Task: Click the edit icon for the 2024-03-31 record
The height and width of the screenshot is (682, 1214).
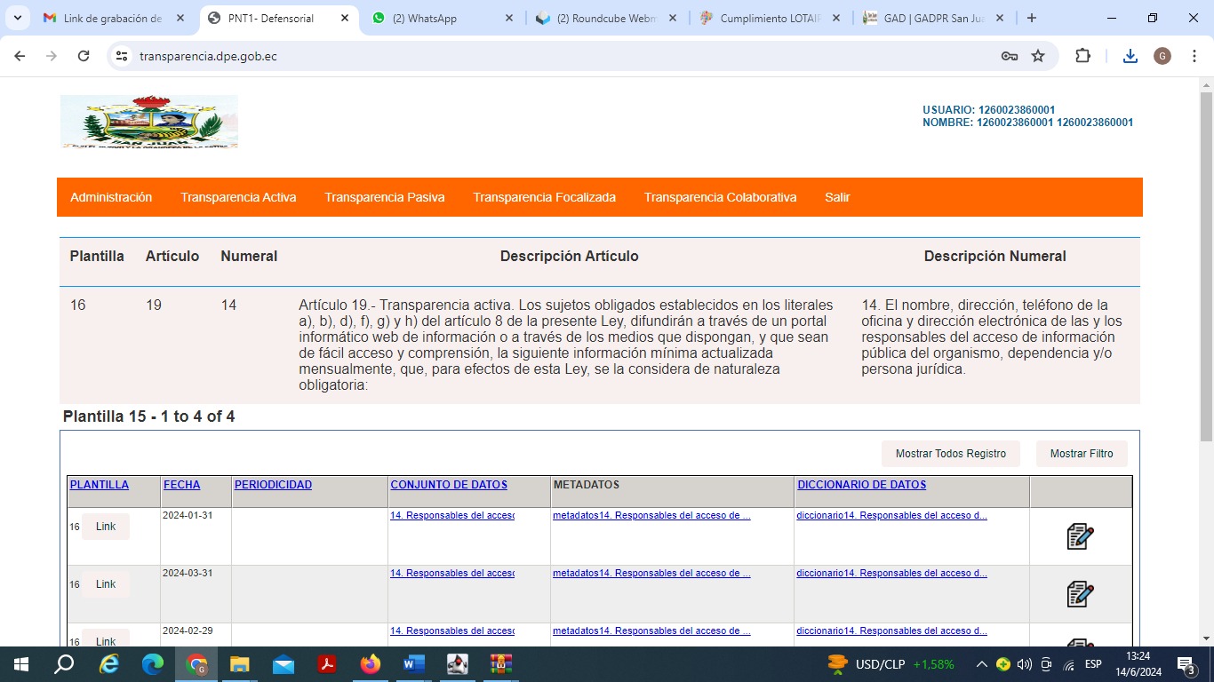Action: point(1080,594)
